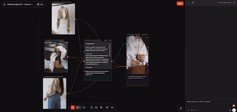
Task: Click the top-right icon on video preview
Action: click(146, 37)
